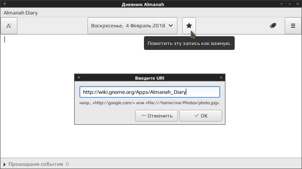Maximize the Almanah main window
This screenshot has width=302, height=169.
[290, 4]
